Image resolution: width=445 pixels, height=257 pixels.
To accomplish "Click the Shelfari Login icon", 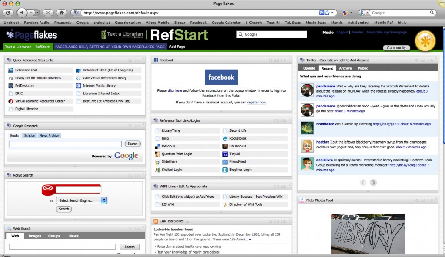I will 157,170.
